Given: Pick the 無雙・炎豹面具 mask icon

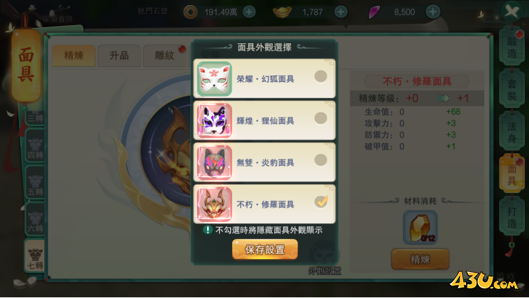Looking at the screenshot, I should (214, 162).
